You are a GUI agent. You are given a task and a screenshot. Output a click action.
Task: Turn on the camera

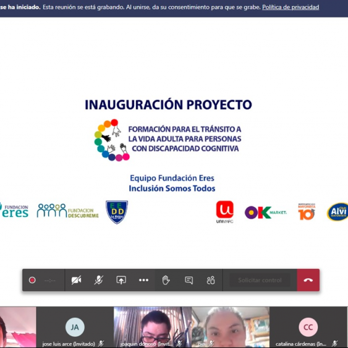[76, 280]
